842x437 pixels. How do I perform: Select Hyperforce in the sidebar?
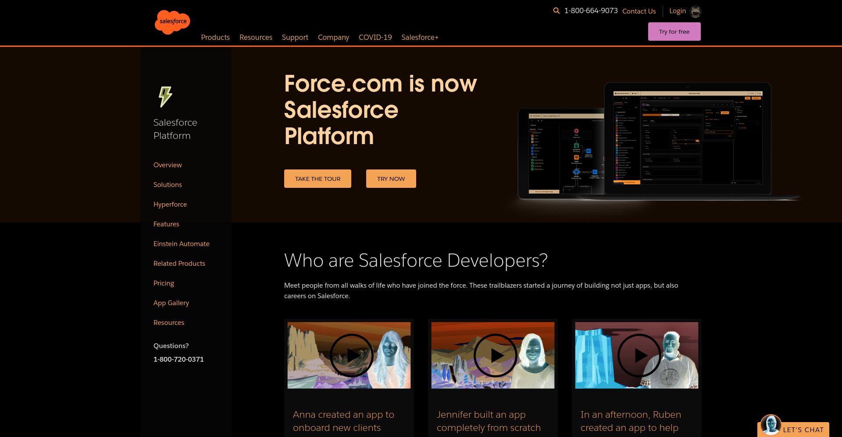click(x=170, y=204)
